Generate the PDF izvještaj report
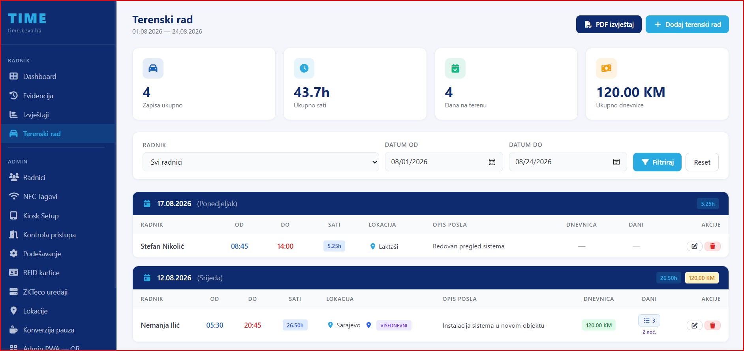744x351 pixels. pos(609,24)
